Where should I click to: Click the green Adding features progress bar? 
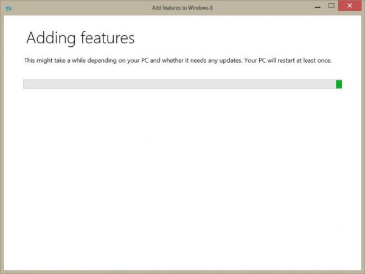(x=182, y=84)
